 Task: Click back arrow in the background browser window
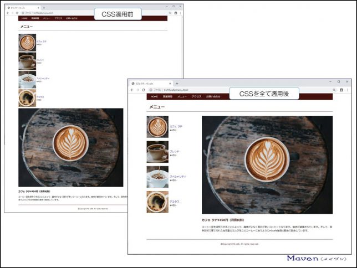(x=8, y=13)
